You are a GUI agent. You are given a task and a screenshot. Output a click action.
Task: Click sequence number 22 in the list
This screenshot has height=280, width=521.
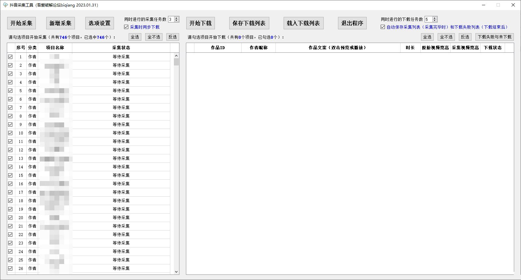[x=21, y=234]
